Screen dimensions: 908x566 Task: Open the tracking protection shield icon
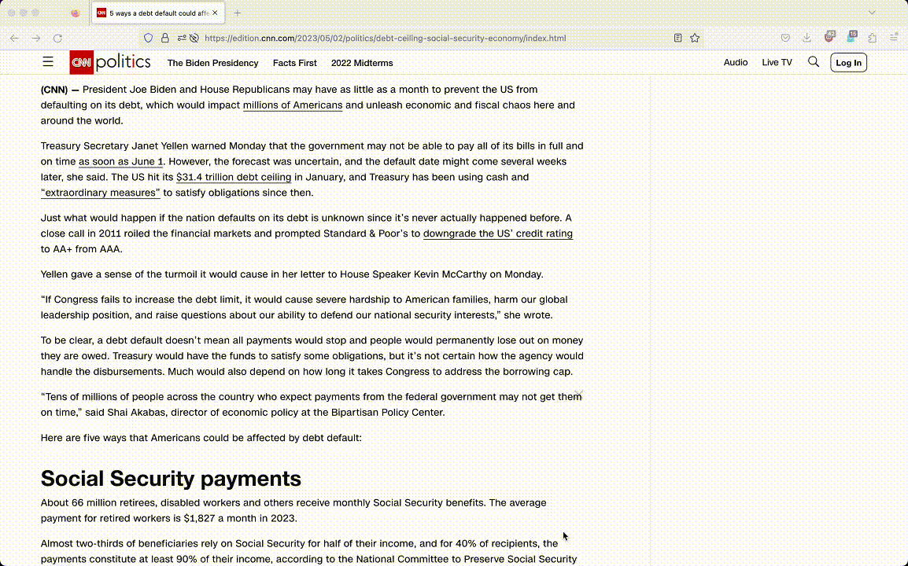[148, 38]
